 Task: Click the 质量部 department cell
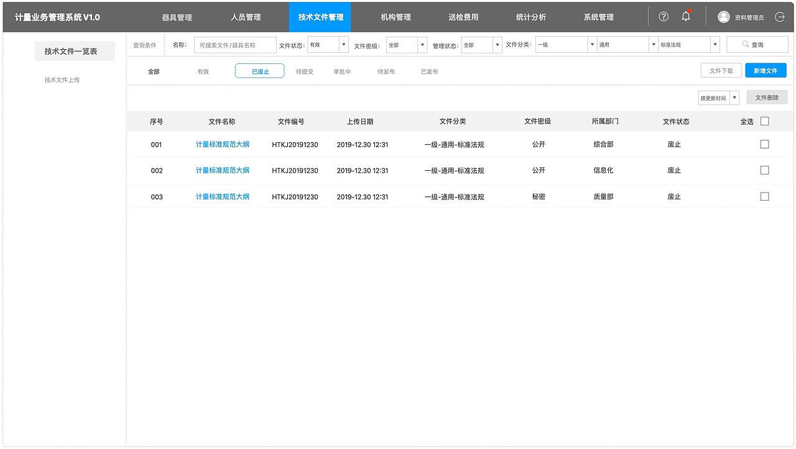pos(604,196)
